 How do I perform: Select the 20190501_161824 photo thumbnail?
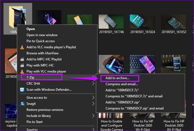(142, 22)
